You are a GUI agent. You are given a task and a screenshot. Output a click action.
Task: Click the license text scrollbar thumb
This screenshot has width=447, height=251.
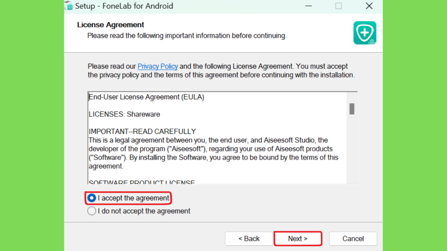click(352, 109)
